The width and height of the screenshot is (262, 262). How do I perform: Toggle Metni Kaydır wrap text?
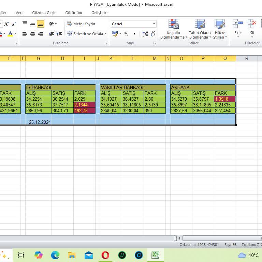81,24
